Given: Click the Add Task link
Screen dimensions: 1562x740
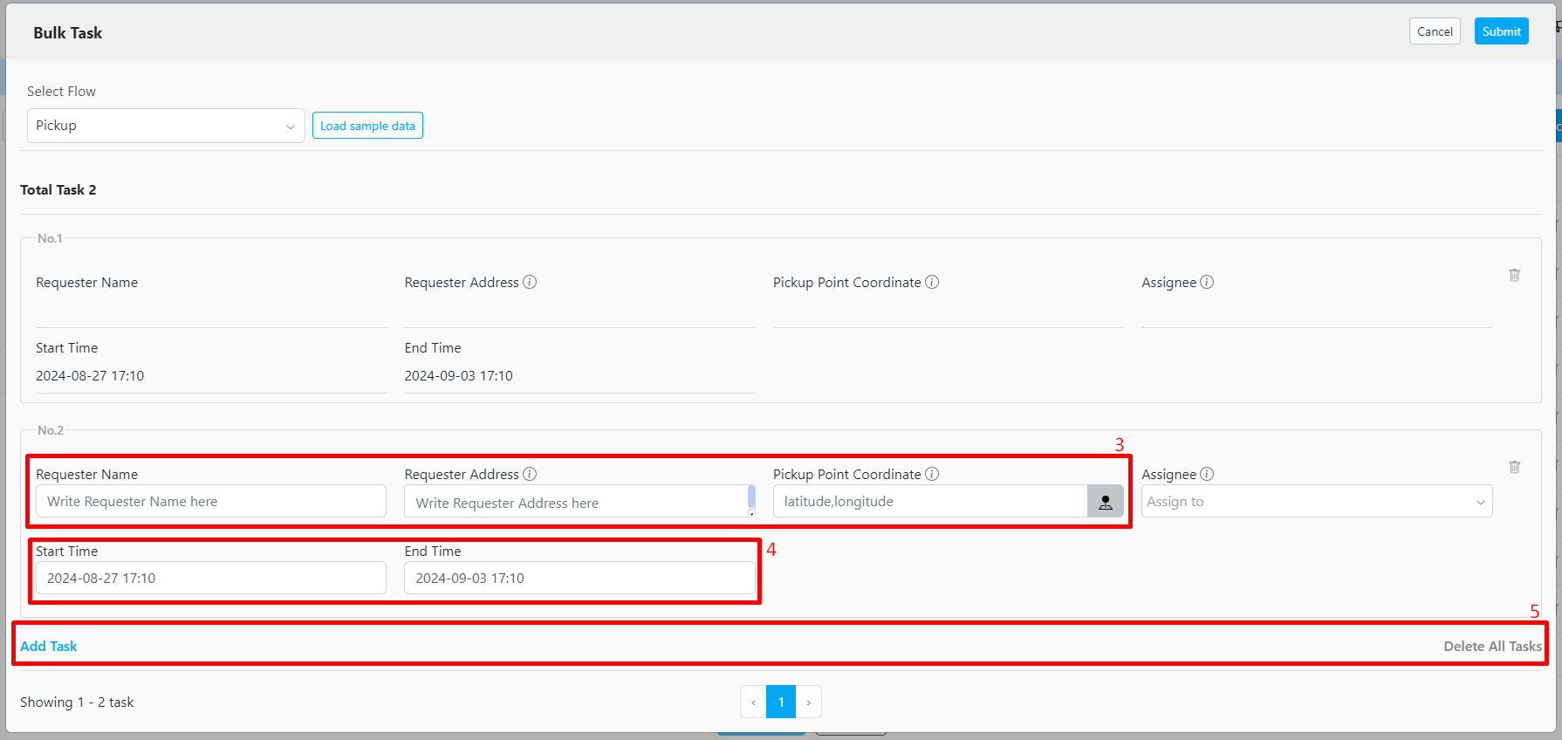Looking at the screenshot, I should click(x=49, y=646).
